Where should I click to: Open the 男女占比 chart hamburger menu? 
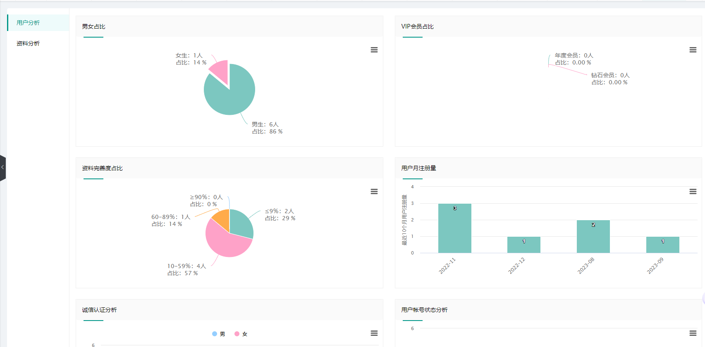pos(374,50)
